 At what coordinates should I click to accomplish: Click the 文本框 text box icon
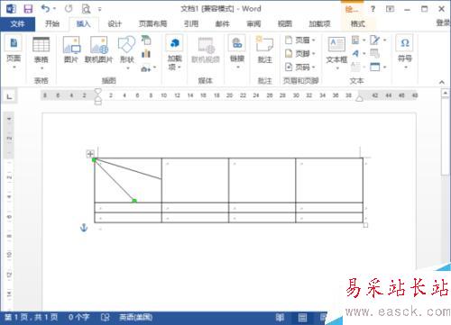click(x=336, y=45)
